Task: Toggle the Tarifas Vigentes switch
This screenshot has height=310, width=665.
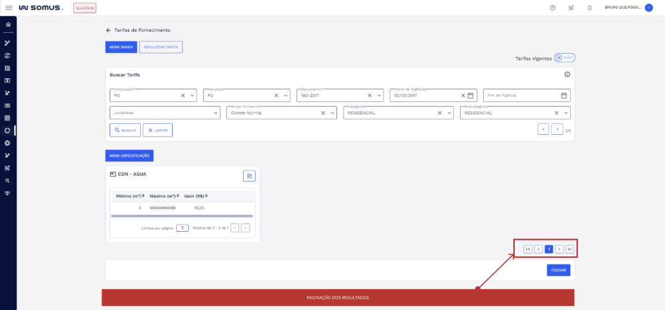Action: (x=564, y=58)
